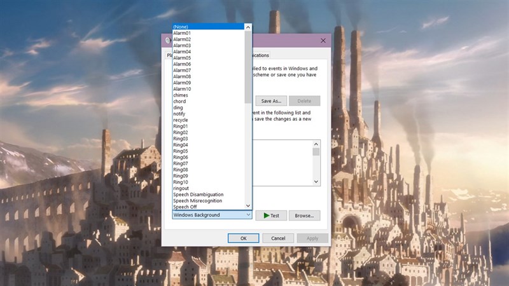Pick the chimes sound
This screenshot has width=509, height=286.
pos(209,95)
